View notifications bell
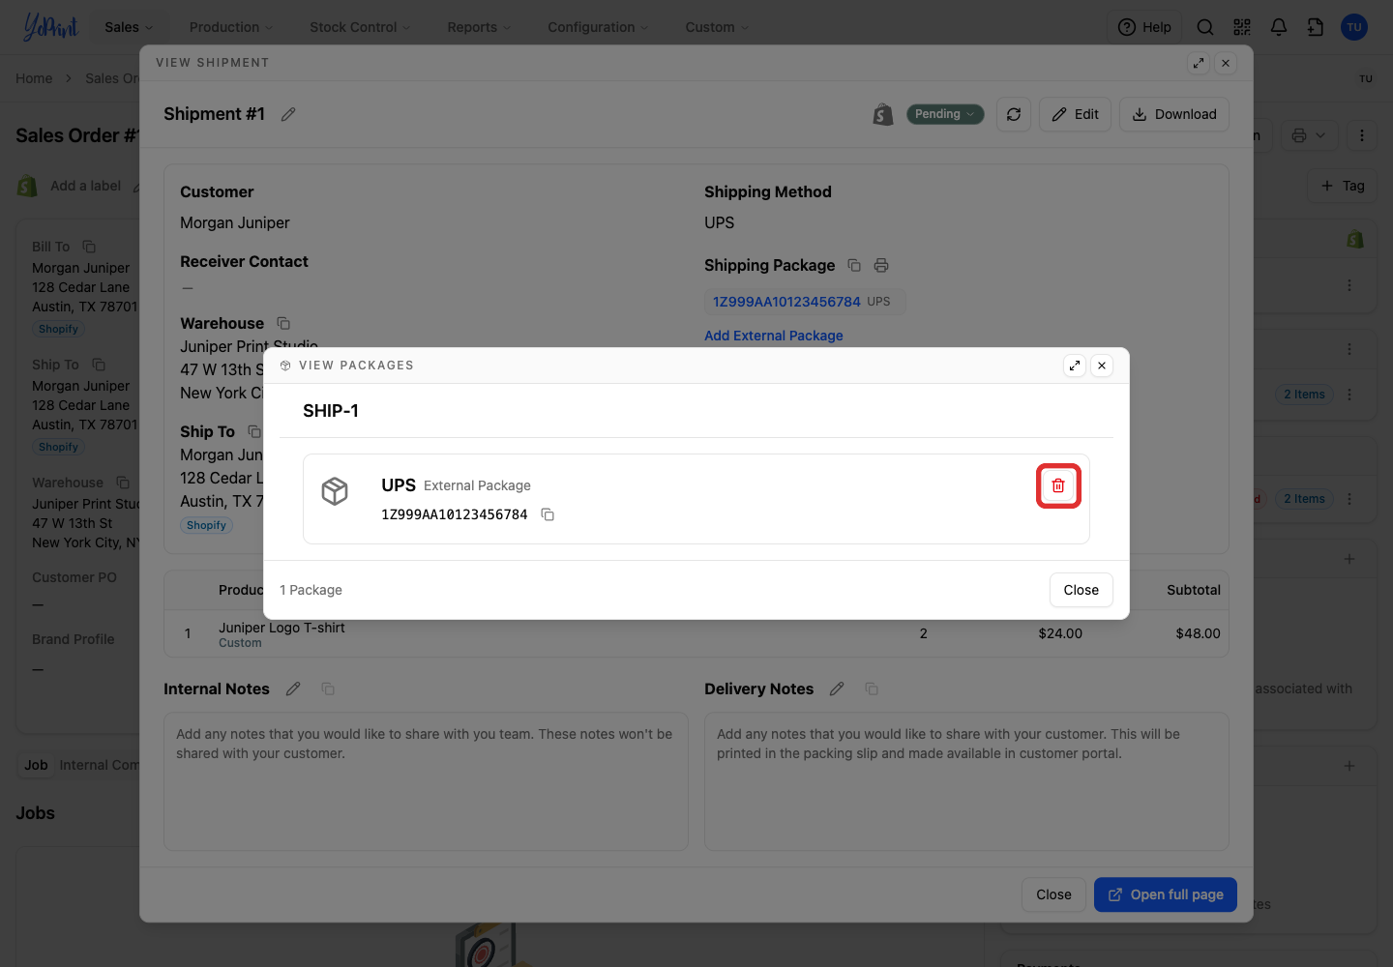Screen dimensions: 1393x967 coord(1279,27)
